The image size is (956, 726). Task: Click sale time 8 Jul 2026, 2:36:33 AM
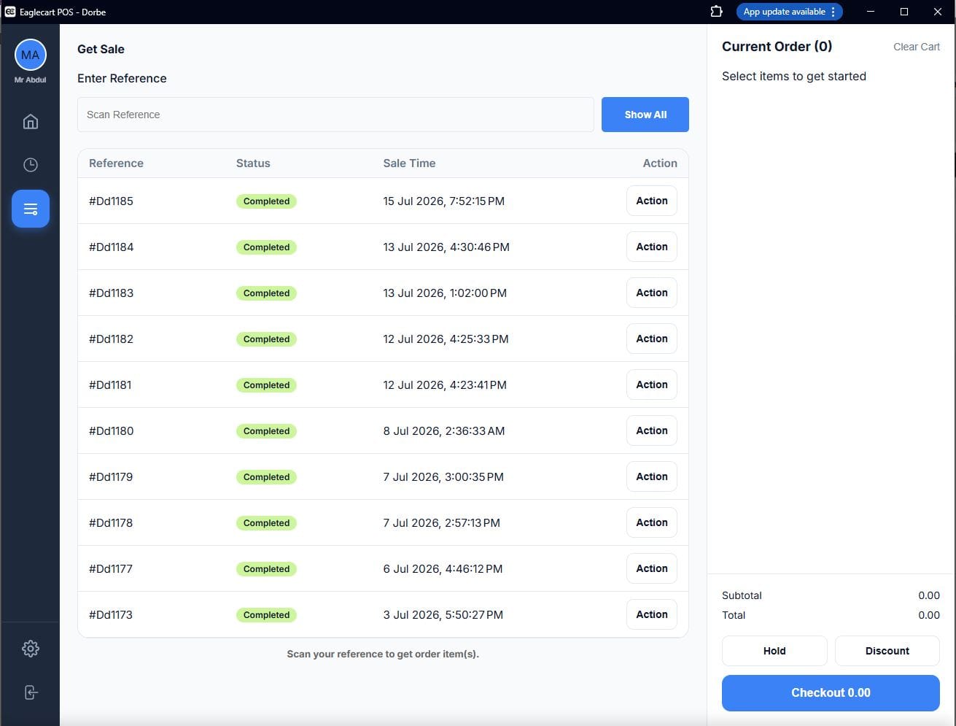(x=443, y=431)
